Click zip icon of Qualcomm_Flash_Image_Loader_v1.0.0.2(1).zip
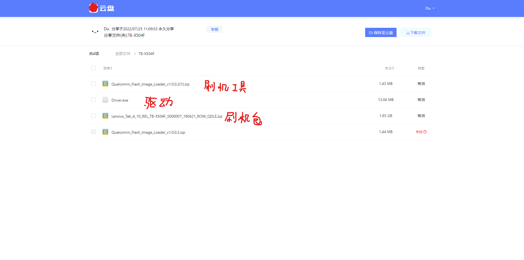The image size is (524, 260). 105,84
